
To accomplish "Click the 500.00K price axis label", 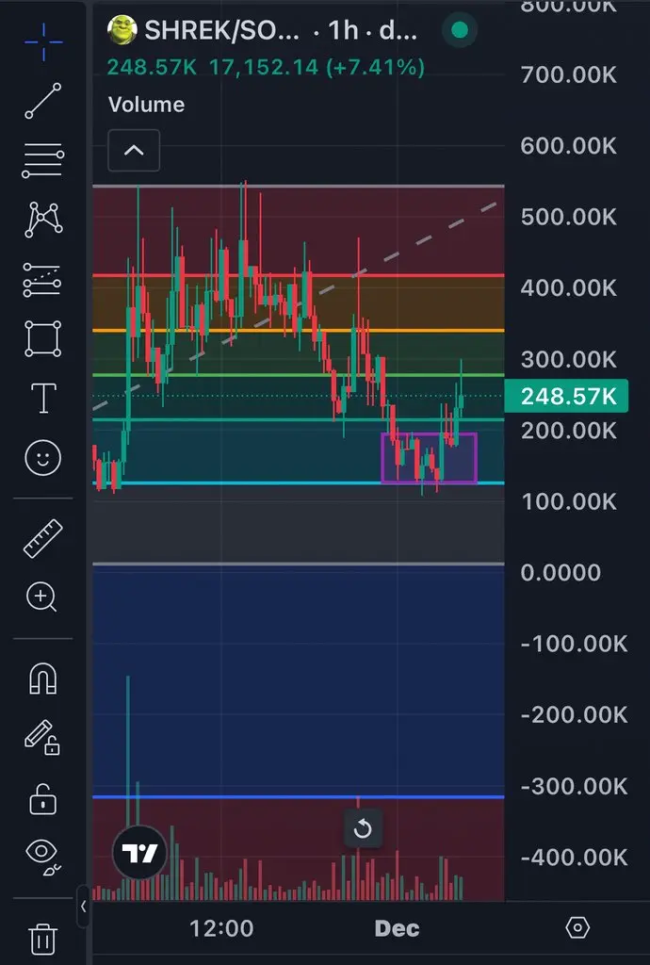I will pyautogui.click(x=569, y=218).
